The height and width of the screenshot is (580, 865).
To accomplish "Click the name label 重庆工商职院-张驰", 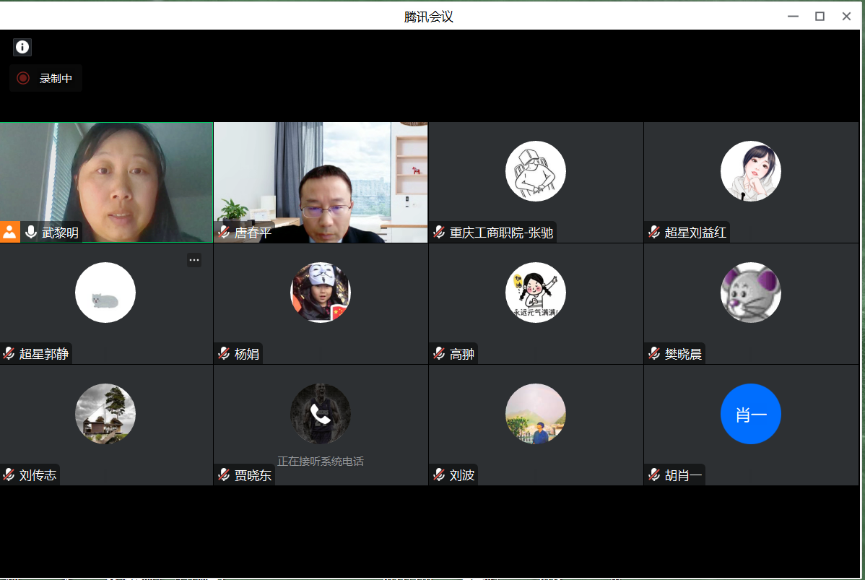I will [x=502, y=233].
